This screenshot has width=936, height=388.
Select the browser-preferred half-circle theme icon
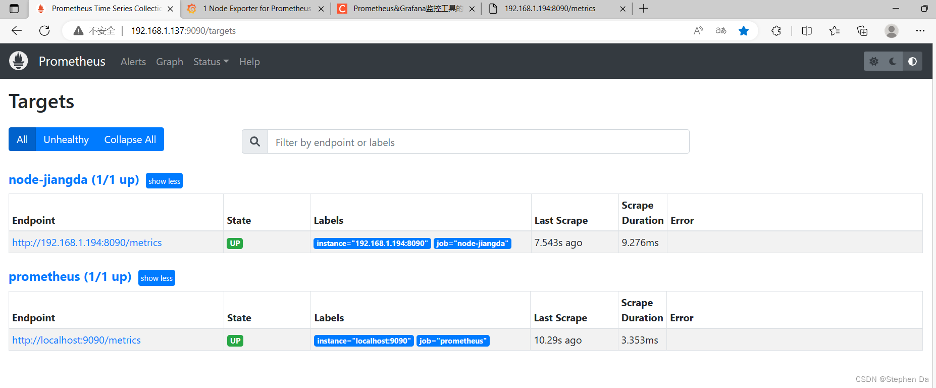912,61
